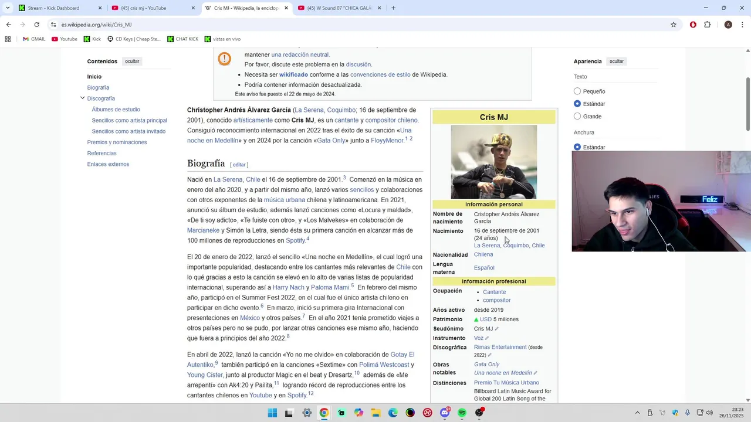
Task: Close the Stream - Kick Dashboard tab
Action: pos(100,8)
